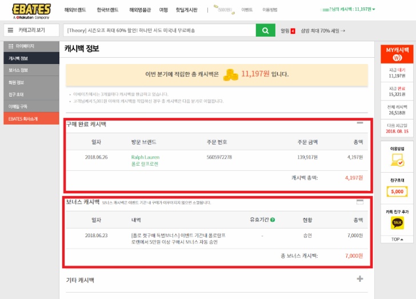This screenshot has width=416, height=299.
Task: Click the 이용방법 laptop icon in right sidebar
Action: point(397,160)
